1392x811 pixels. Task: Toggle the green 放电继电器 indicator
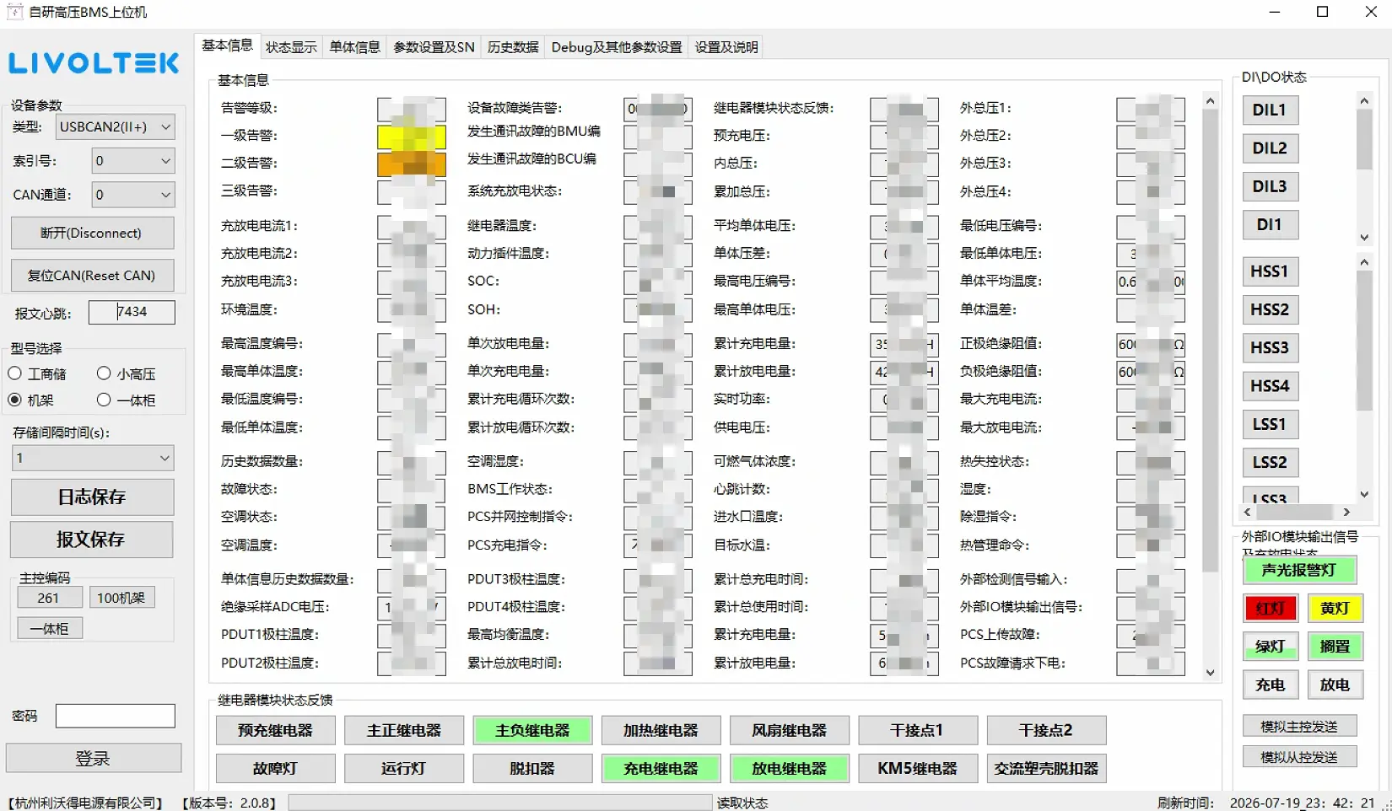(x=790, y=768)
